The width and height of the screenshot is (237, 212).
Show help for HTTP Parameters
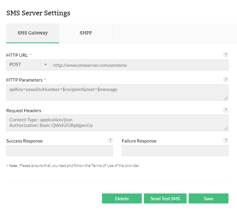point(226,79)
